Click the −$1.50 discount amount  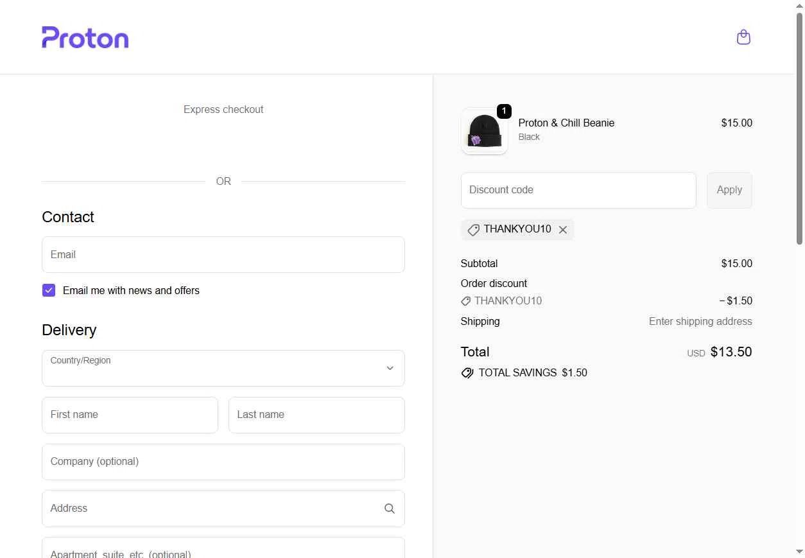736,301
